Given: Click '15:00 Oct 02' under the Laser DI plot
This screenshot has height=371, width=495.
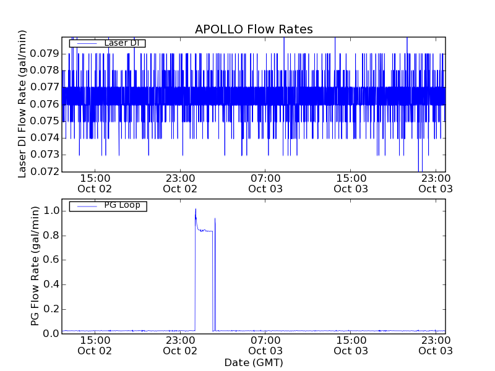Looking at the screenshot, I should [x=95, y=184].
